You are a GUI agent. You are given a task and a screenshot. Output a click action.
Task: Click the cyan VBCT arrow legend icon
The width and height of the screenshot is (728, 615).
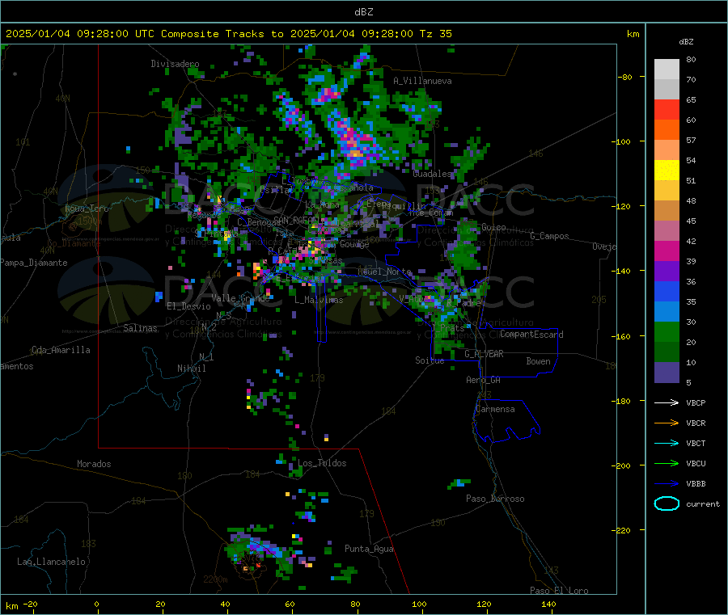pyautogui.click(x=667, y=443)
